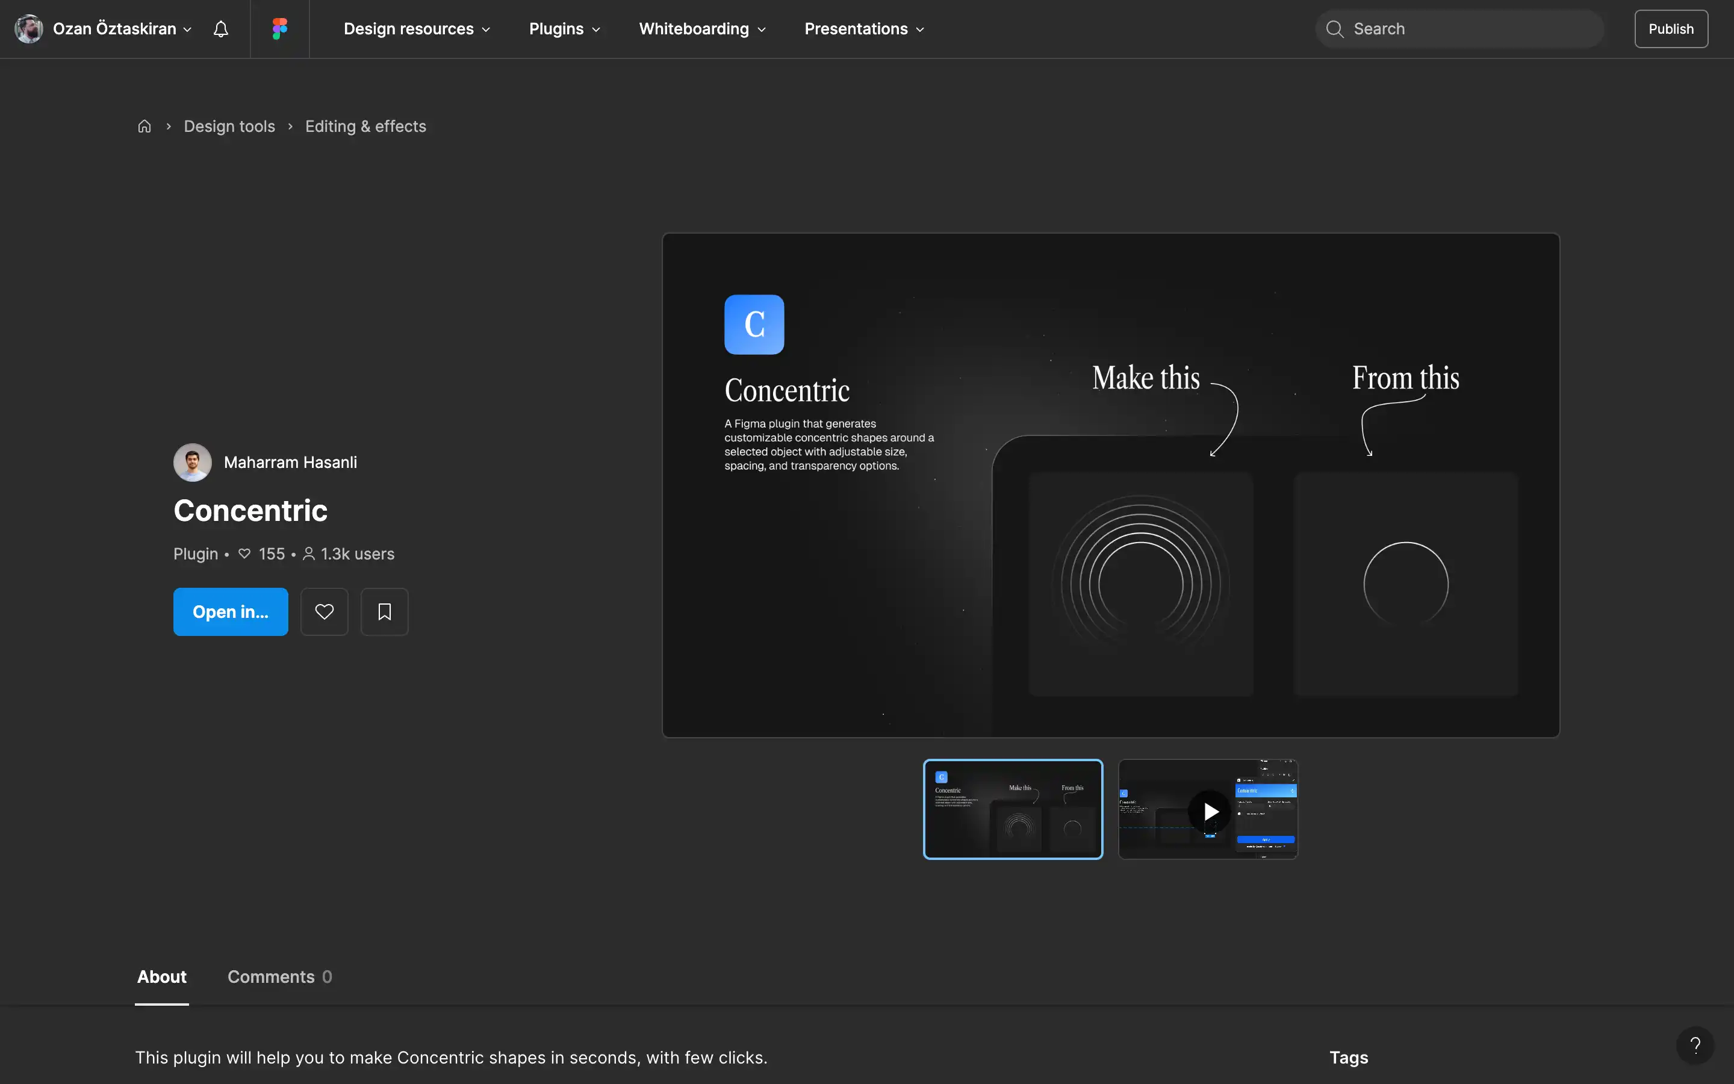Click the Publish button
Viewport: 1734px width, 1084px height.
(x=1671, y=29)
